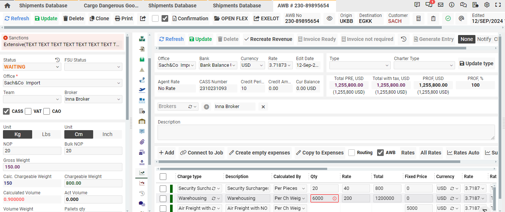Click the All Rates tab
The height and width of the screenshot is (212, 505).
431,153
